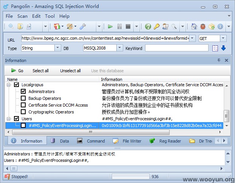
Task: Click the report page toolbar icon
Action: pyautogui.click(x=29, y=26)
